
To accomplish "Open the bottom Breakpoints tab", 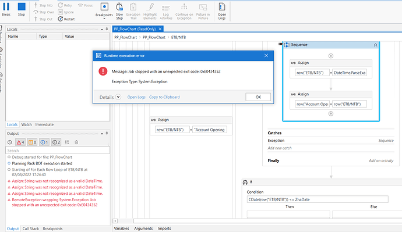I will point(52,229).
